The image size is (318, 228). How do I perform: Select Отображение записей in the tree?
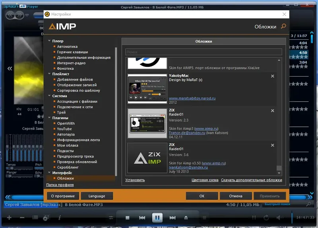(77, 85)
